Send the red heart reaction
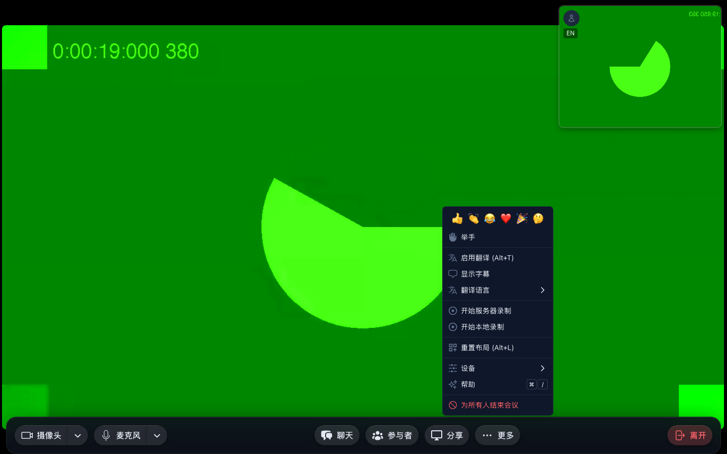The width and height of the screenshot is (727, 454). (x=506, y=218)
